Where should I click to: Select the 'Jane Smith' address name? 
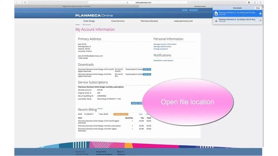point(82,44)
